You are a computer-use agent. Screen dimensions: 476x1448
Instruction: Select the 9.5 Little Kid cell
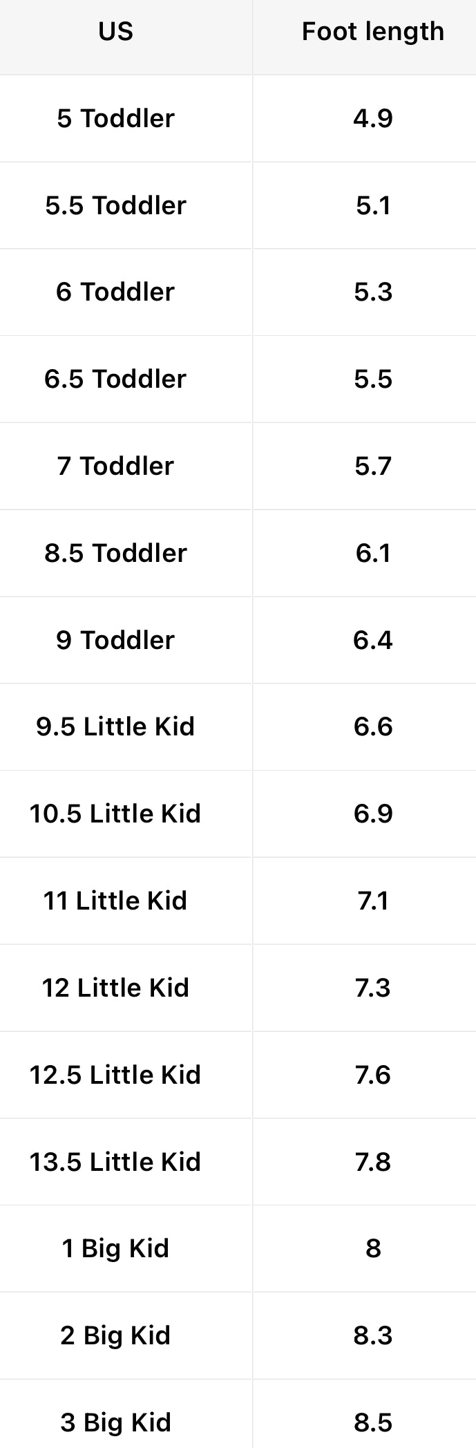tap(115, 726)
